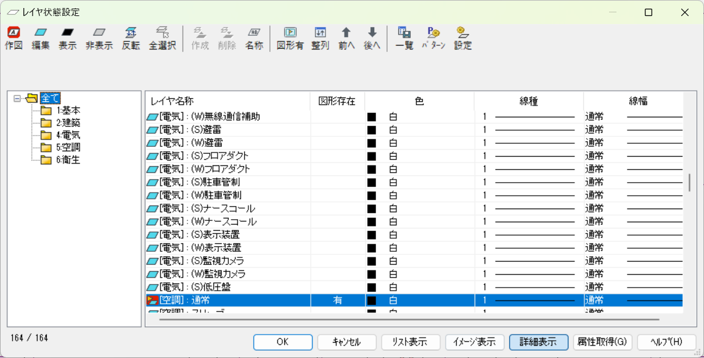Viewport: 704px width, 358px height.
Task: Click the 線種 column header
Action: pyautogui.click(x=528, y=101)
